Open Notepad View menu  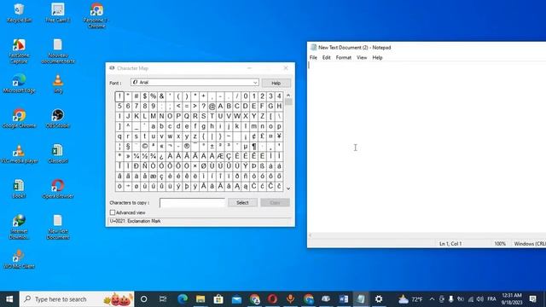(362, 57)
